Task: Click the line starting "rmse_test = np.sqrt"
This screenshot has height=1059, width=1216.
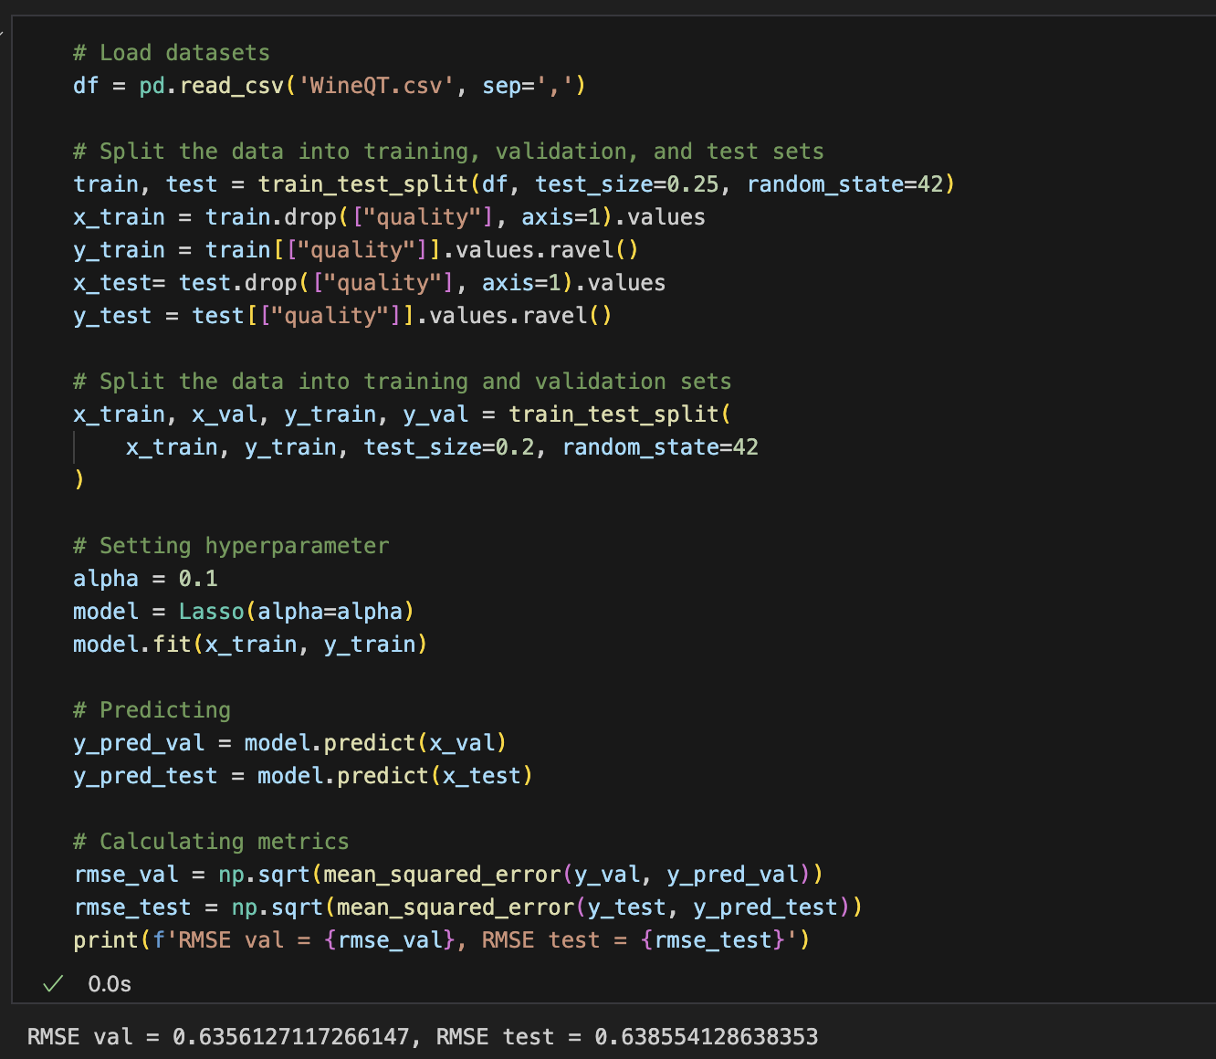Action: click(468, 907)
